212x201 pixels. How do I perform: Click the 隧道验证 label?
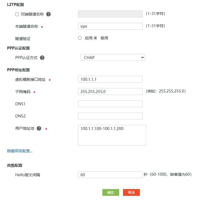pyautogui.click(x=23, y=39)
